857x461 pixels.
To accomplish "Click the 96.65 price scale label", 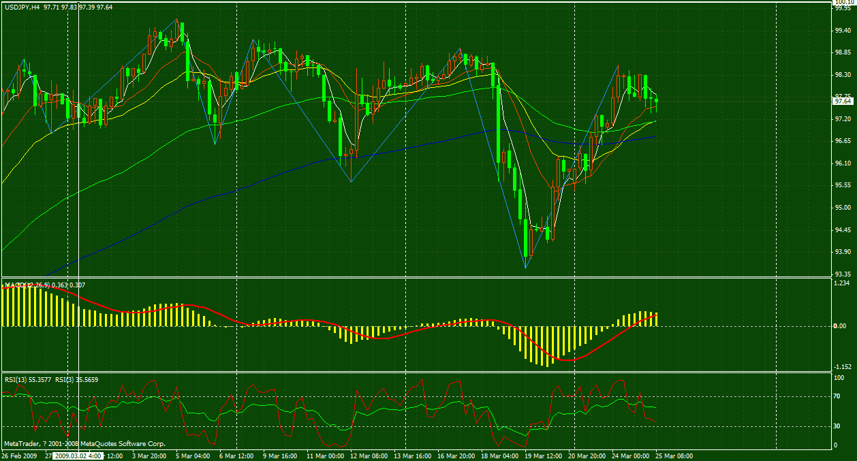I will pos(843,141).
